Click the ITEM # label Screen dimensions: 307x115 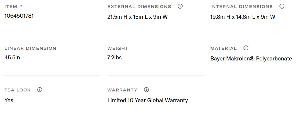point(13,7)
